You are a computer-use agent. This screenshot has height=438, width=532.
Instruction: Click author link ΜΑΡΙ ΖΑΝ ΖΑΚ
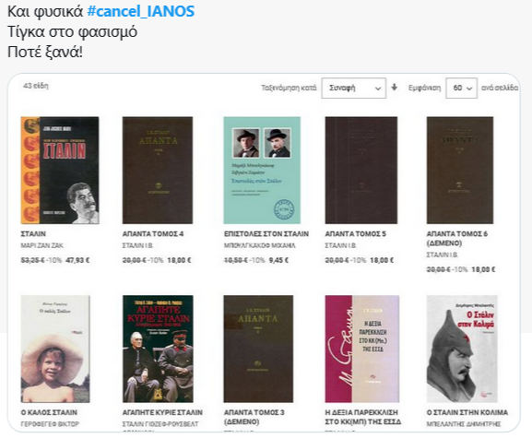(x=42, y=245)
